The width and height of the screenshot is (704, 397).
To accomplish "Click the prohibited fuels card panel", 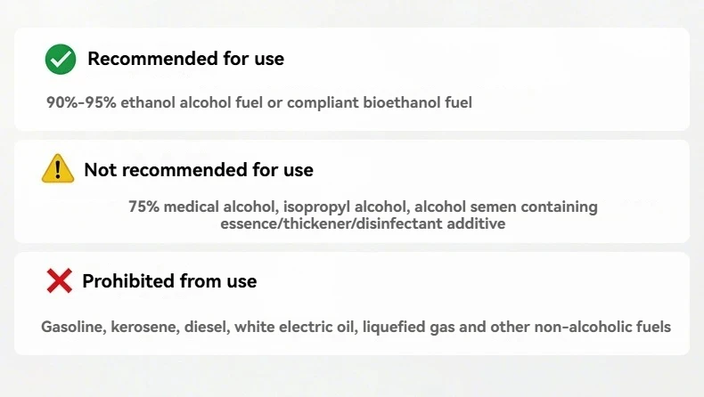I will click(352, 304).
